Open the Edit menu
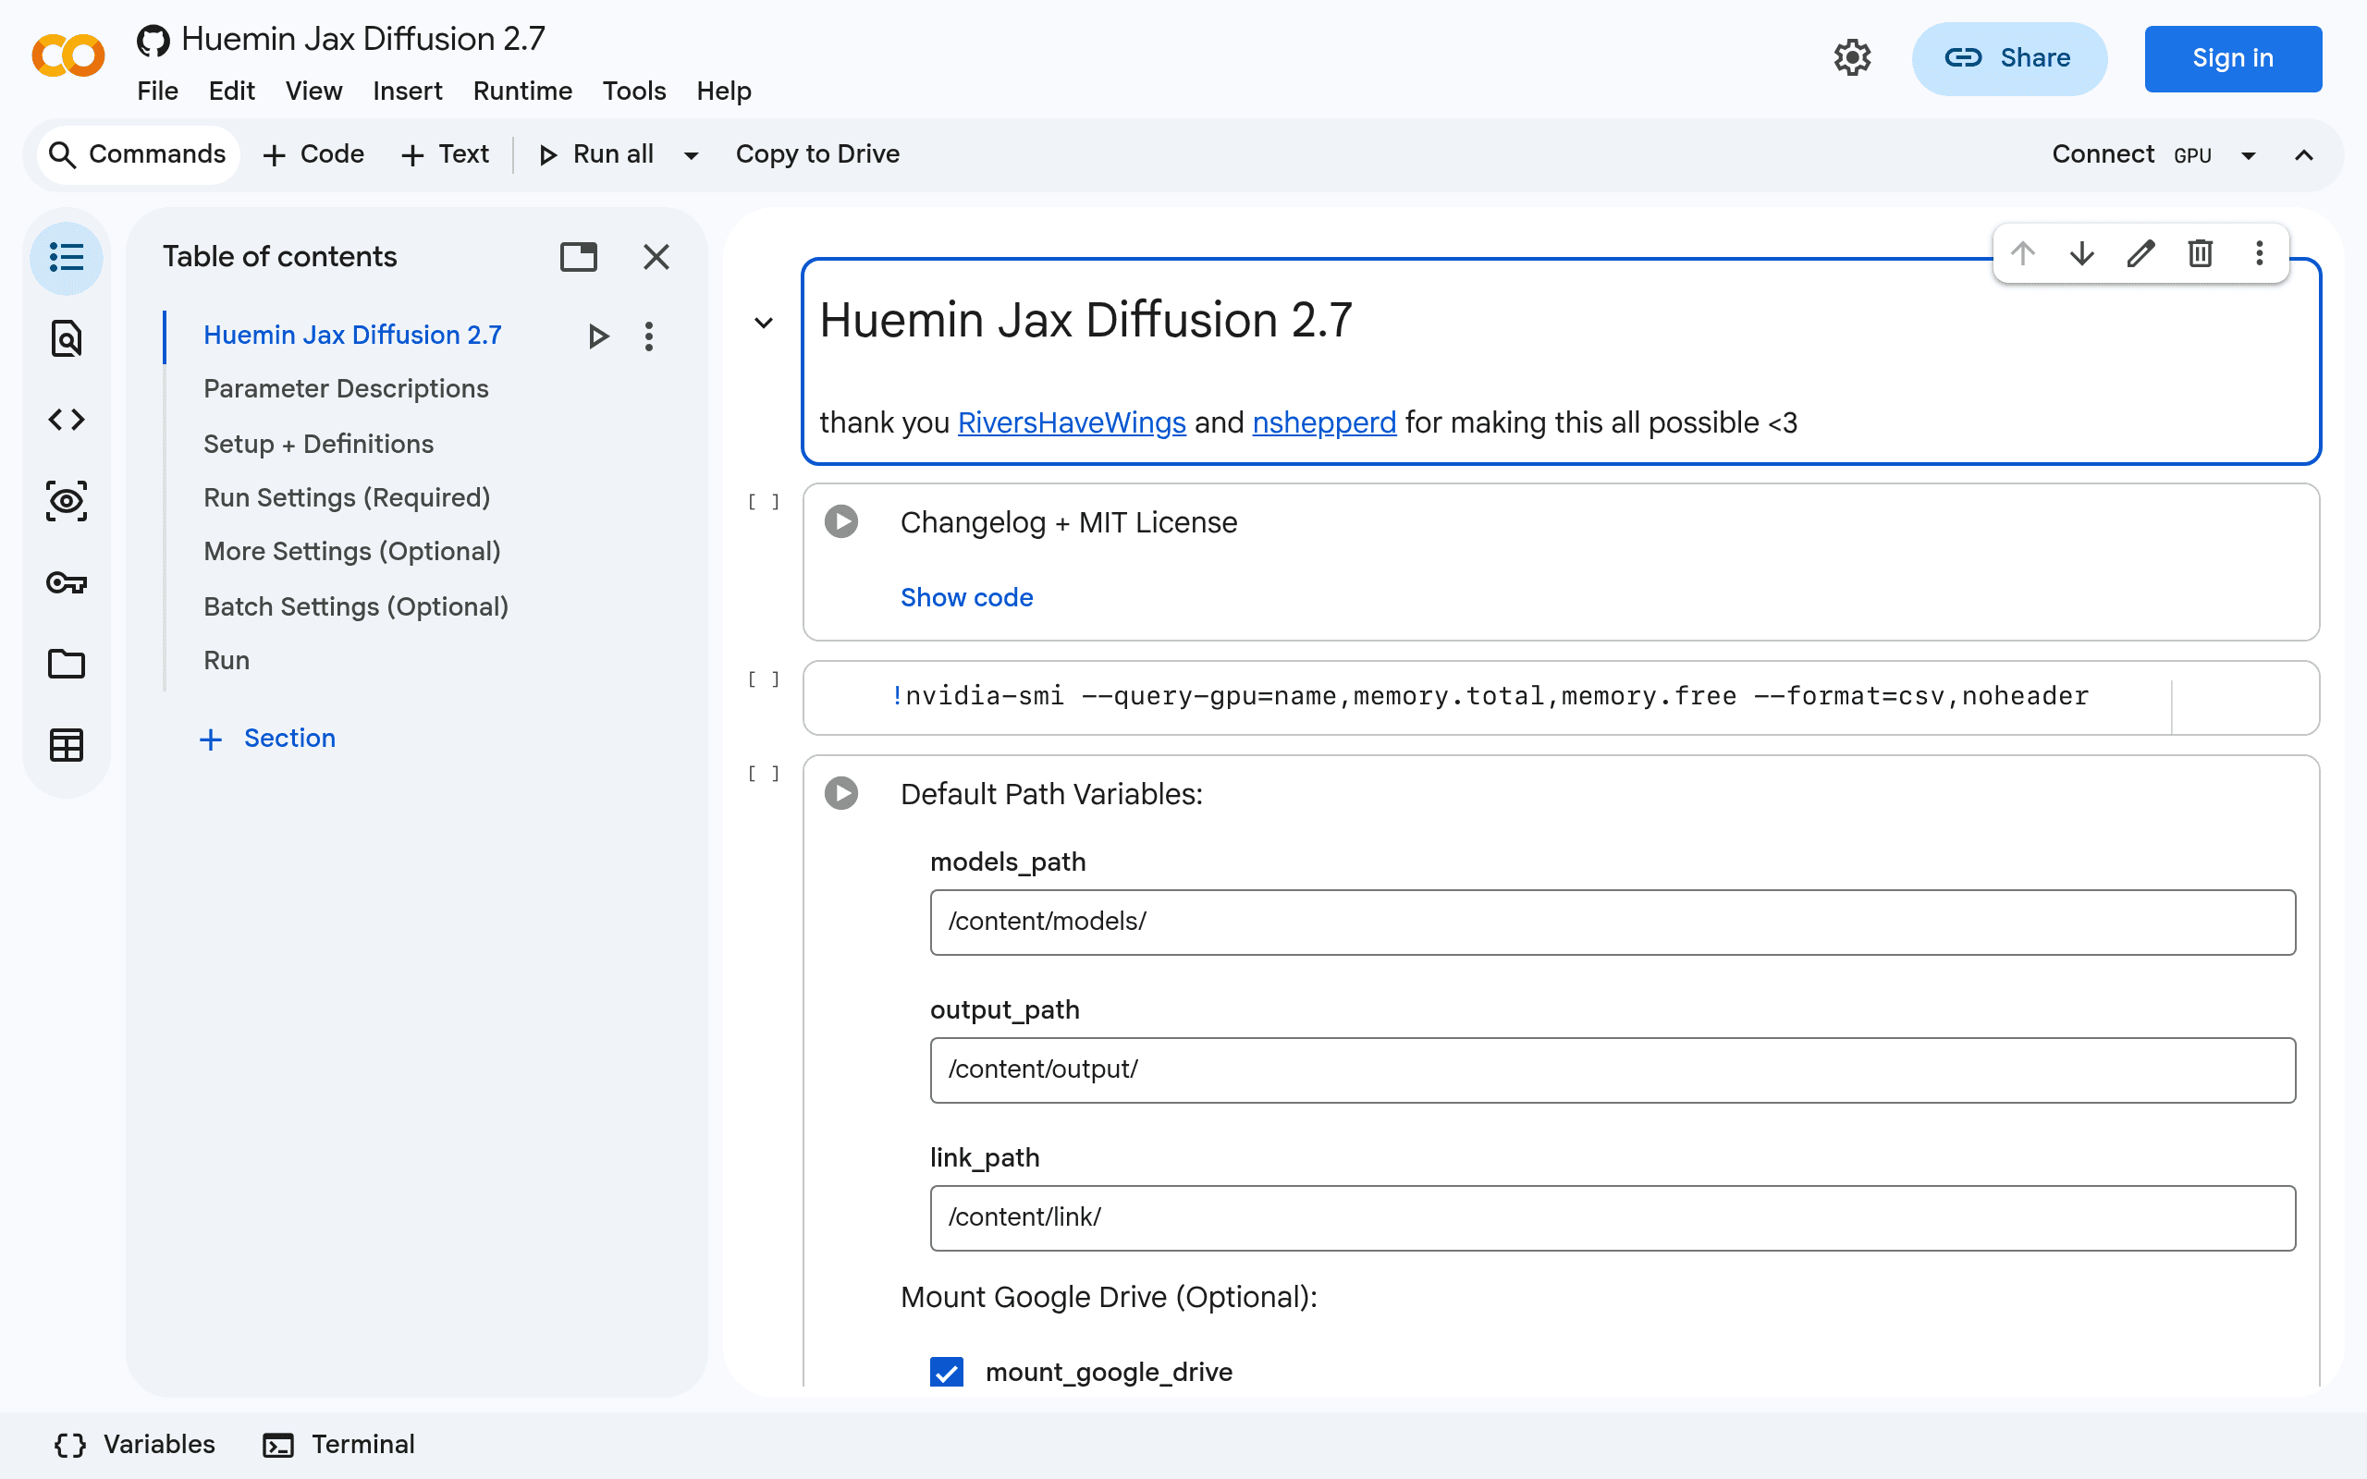 232,91
